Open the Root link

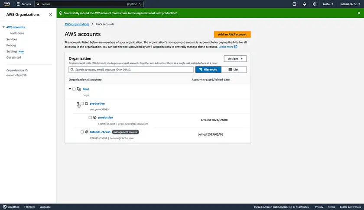tap(86, 89)
